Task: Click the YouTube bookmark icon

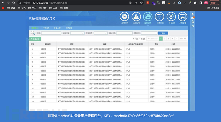Action: coord(3,8)
